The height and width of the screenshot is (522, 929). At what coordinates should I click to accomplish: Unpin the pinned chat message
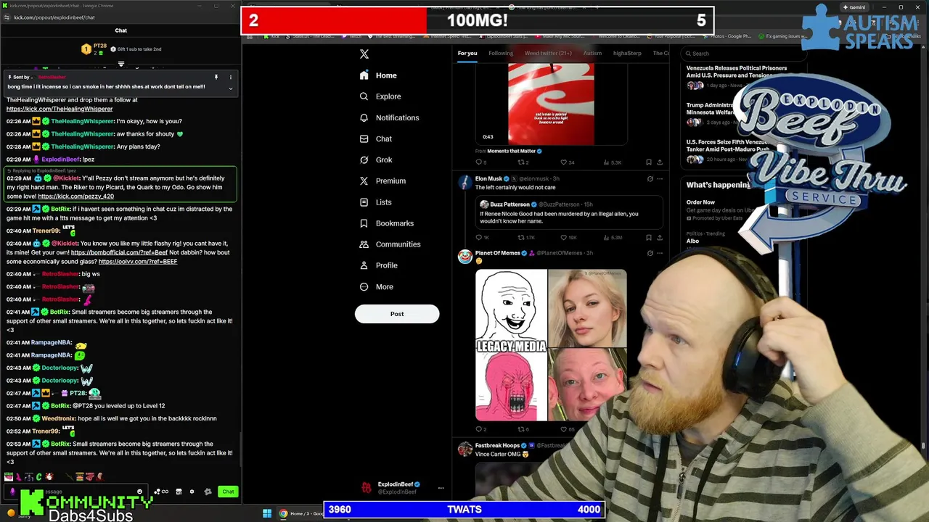216,77
